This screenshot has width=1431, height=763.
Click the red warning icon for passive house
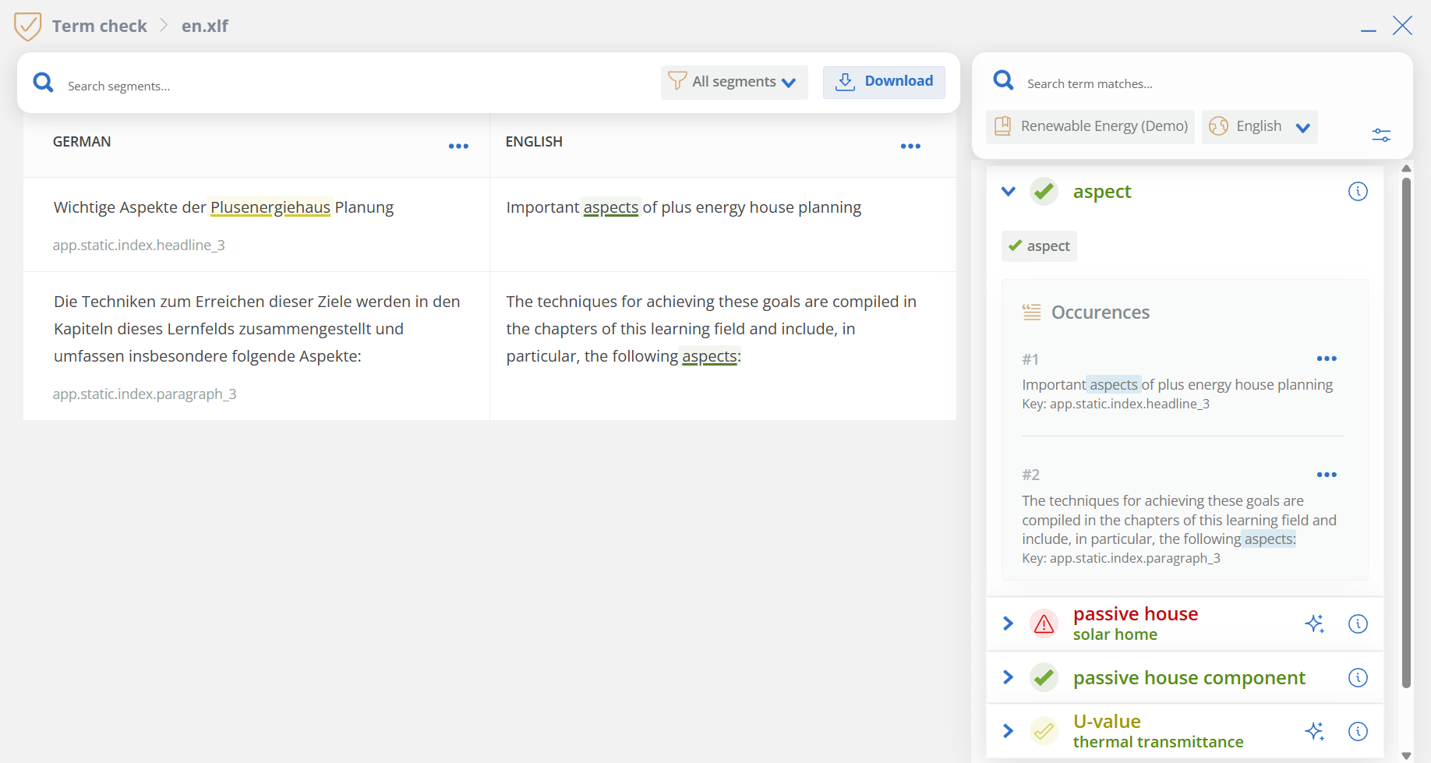[1044, 623]
